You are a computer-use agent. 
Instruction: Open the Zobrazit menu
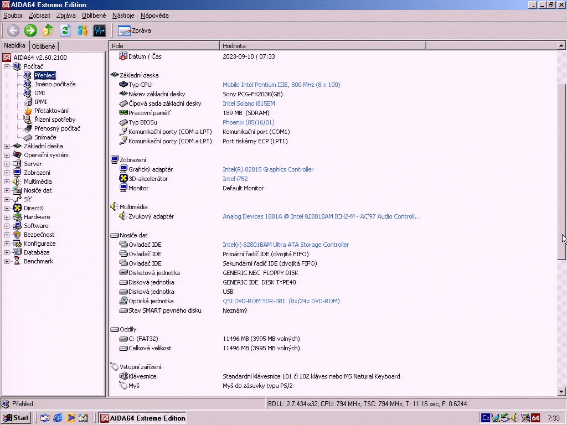pyautogui.click(x=39, y=15)
